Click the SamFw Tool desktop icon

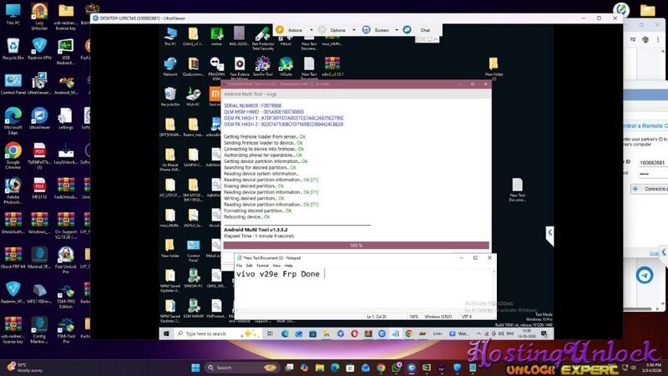coord(262,65)
